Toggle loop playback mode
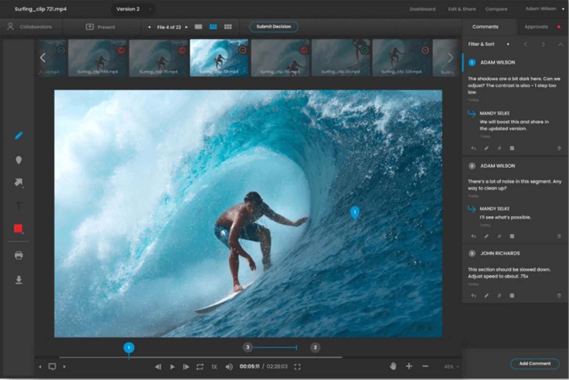Screen dimensions: 569x380 tap(201, 367)
